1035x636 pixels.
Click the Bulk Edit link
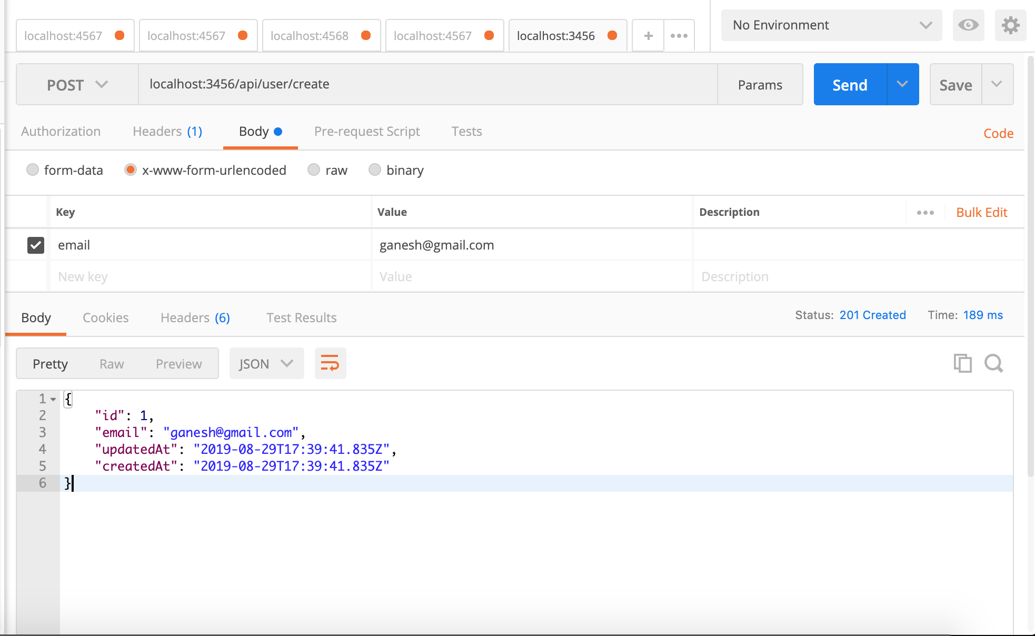click(x=981, y=213)
